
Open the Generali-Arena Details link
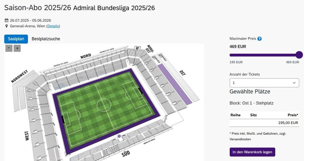53,26
